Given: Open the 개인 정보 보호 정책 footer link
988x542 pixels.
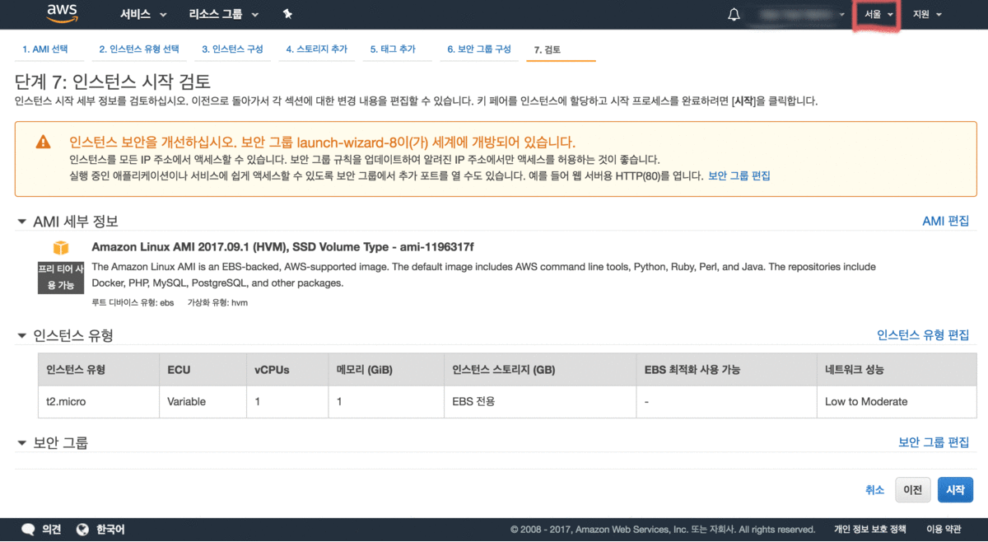Looking at the screenshot, I should (x=869, y=530).
